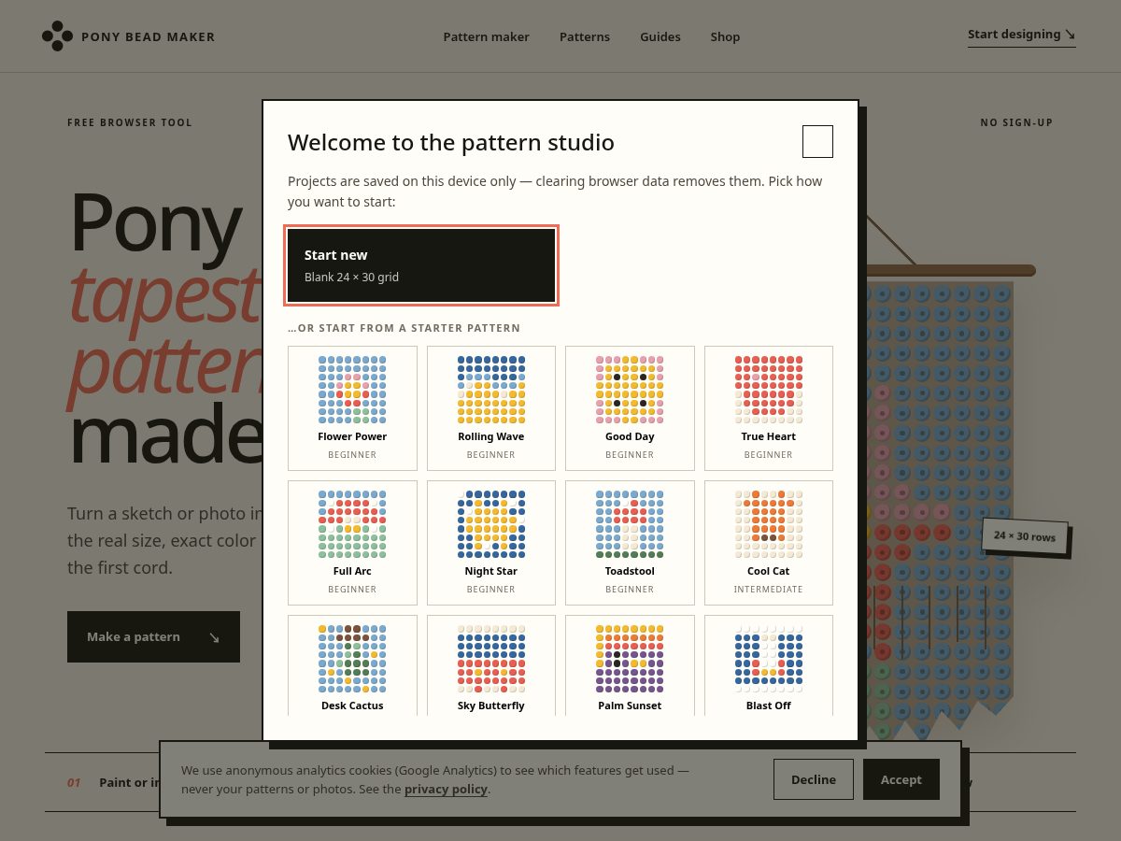This screenshot has width=1121, height=841.
Task: Click the Pony Bead Maker logo icon
Action: click(57, 36)
